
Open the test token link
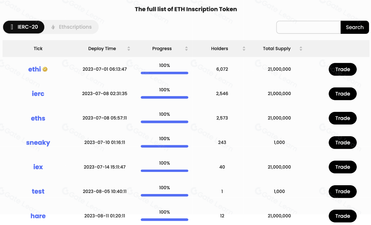coord(38,192)
